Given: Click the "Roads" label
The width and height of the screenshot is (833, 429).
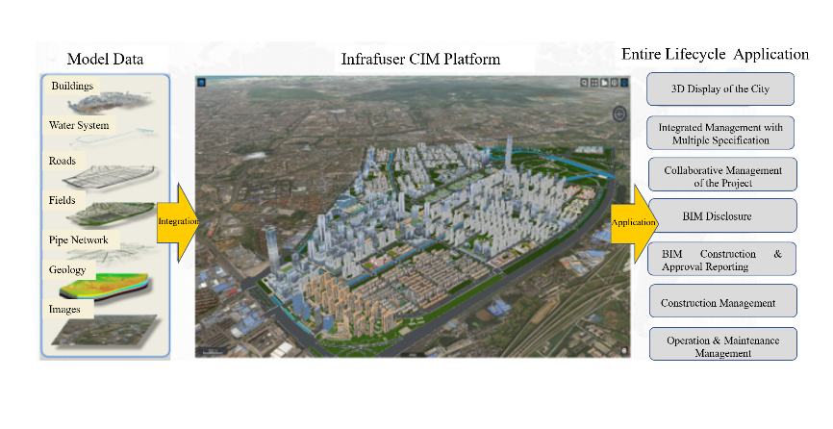Looking at the screenshot, I should coord(63,161).
